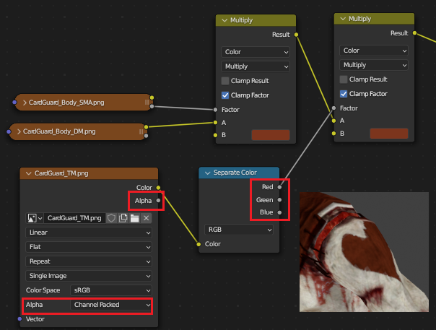
Task: Open image file via folder icon
Action: (x=134, y=218)
